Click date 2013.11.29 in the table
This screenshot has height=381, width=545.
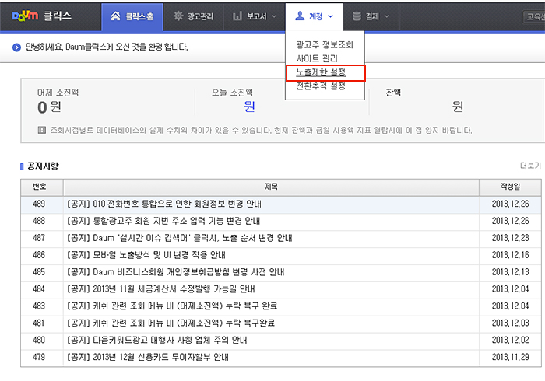pos(510,357)
